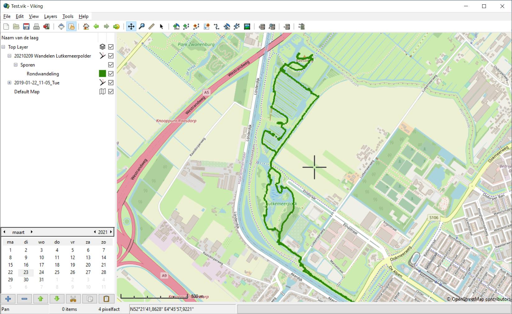The image size is (512, 314).
Task: Click the print map icon
Action: coord(36,27)
